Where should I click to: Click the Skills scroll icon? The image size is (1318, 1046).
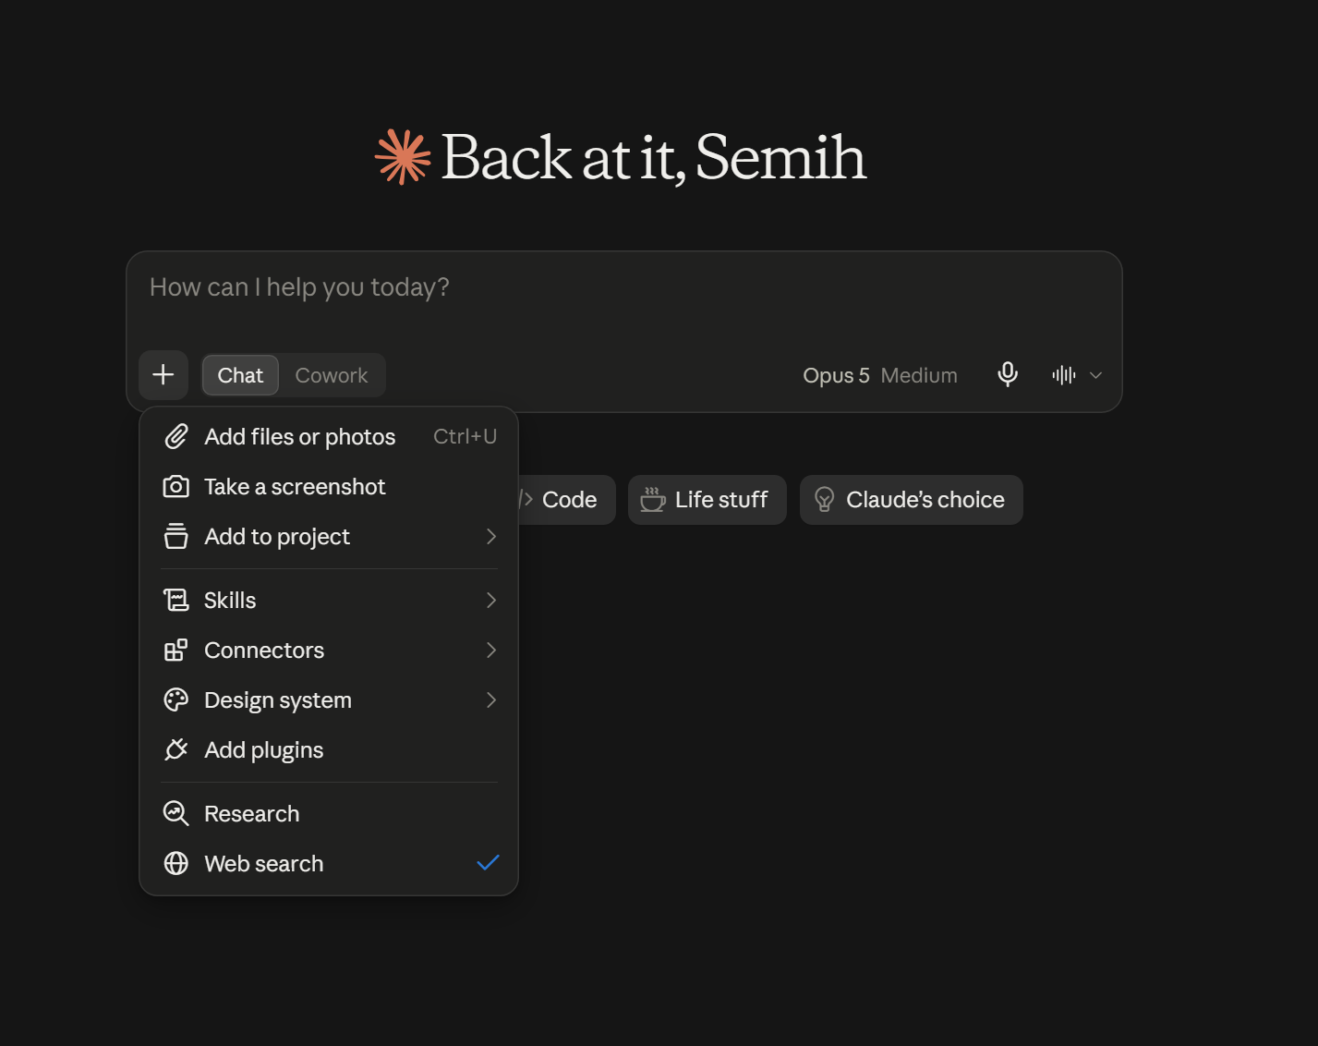[x=176, y=601]
